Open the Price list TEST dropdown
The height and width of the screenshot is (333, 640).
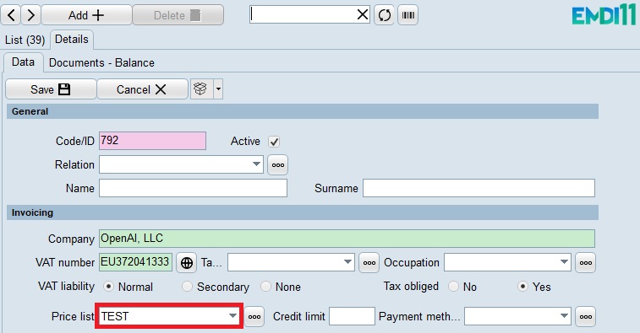pyautogui.click(x=169, y=316)
